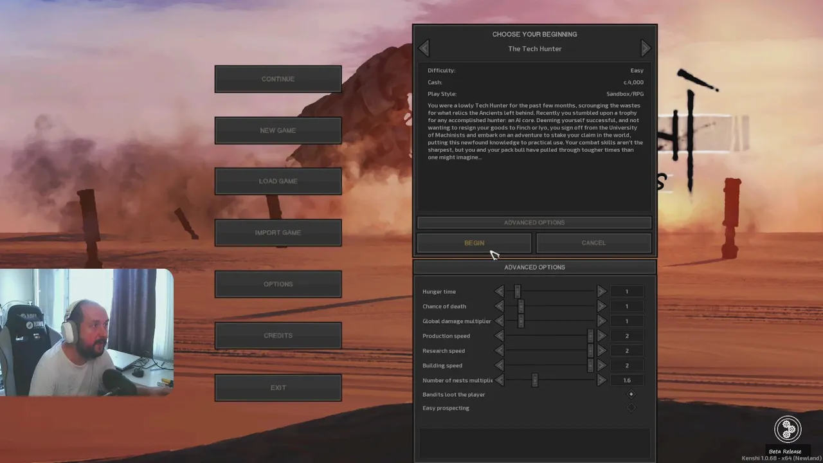Increase Production speed with its right arrow
This screenshot has width=823, height=463.
601,336
